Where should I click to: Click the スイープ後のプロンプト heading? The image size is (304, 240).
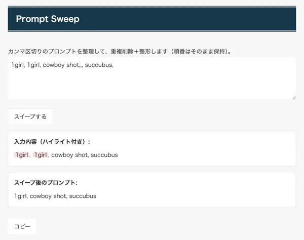point(46,183)
